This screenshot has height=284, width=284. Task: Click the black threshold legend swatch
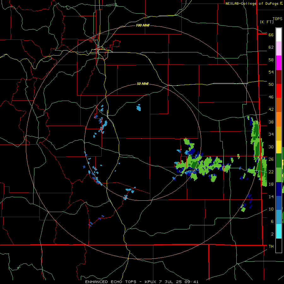(x=279, y=246)
